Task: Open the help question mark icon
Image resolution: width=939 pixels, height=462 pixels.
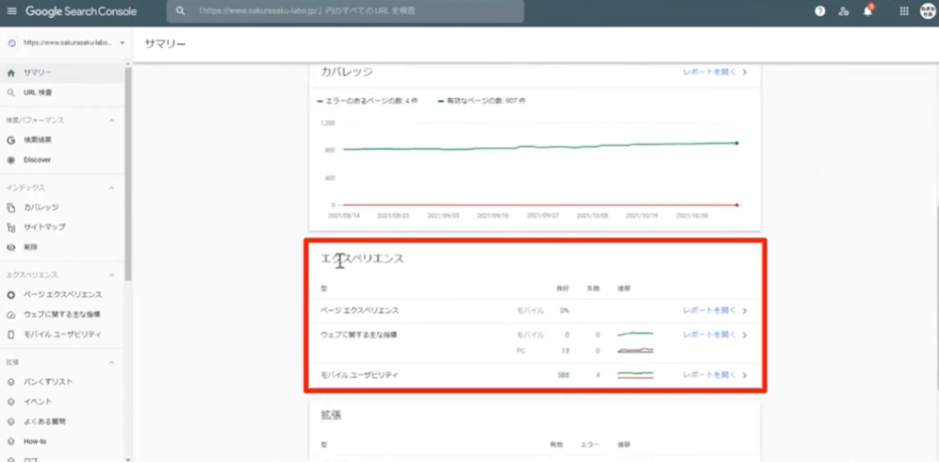Action: click(820, 11)
